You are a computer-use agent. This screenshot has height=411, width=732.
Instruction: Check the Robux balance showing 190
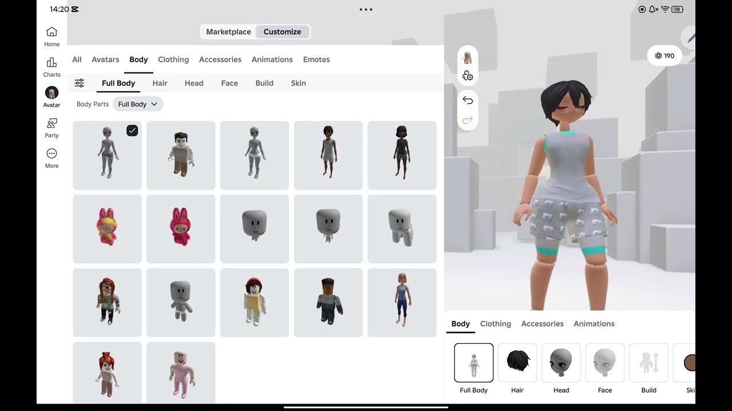pos(665,56)
